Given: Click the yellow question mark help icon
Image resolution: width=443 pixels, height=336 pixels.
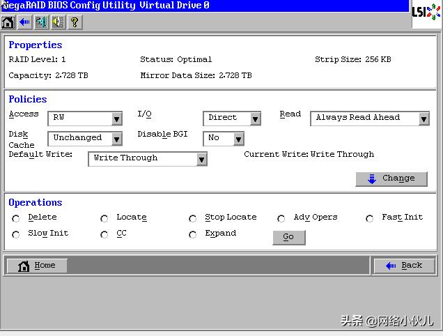Looking at the screenshot, I should [x=75, y=22].
